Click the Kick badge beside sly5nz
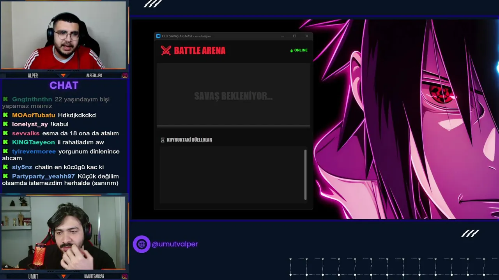This screenshot has height=280, width=499. 5,167
